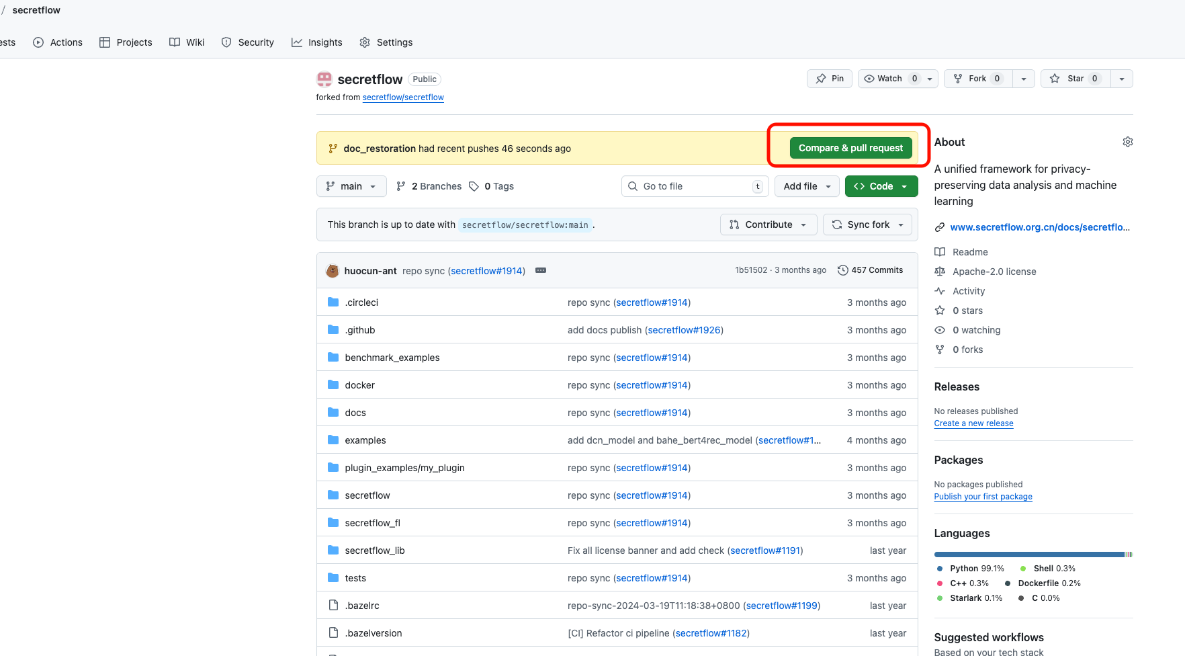Open the Sync fork dropdown
The height and width of the screenshot is (656, 1185).
867,224
